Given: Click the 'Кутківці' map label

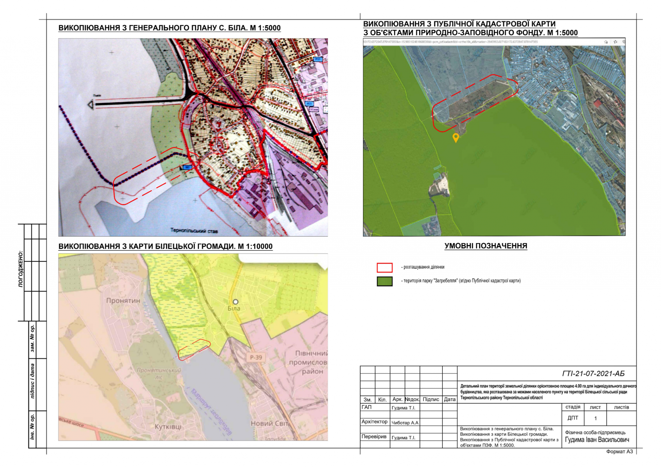Looking at the screenshot, I should click(168, 427).
